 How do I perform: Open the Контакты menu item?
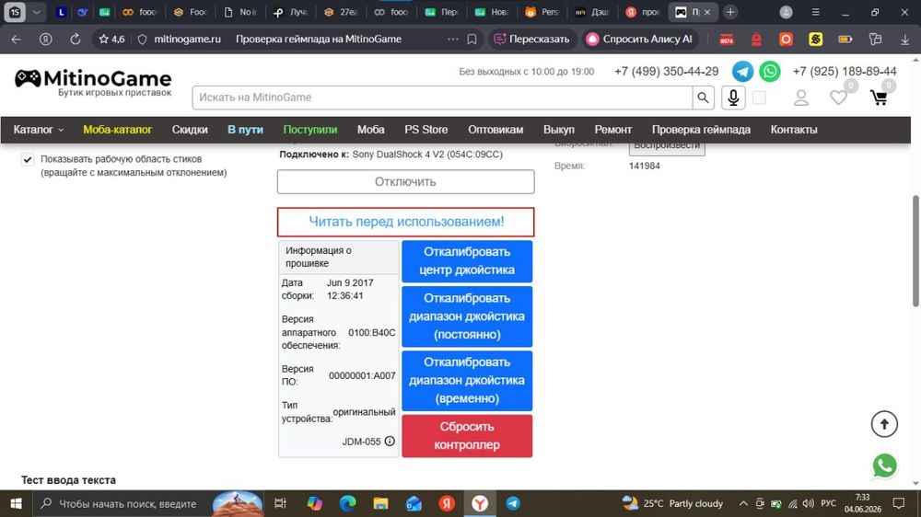(x=794, y=130)
